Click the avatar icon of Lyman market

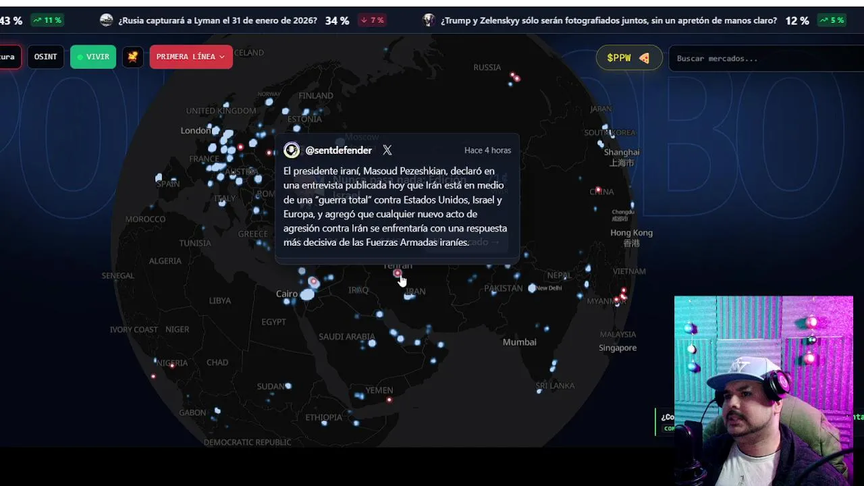click(x=106, y=20)
